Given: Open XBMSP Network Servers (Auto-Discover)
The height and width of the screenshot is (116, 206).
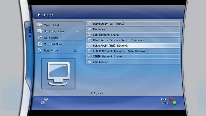Looking at the screenshot, I should 133,51.
